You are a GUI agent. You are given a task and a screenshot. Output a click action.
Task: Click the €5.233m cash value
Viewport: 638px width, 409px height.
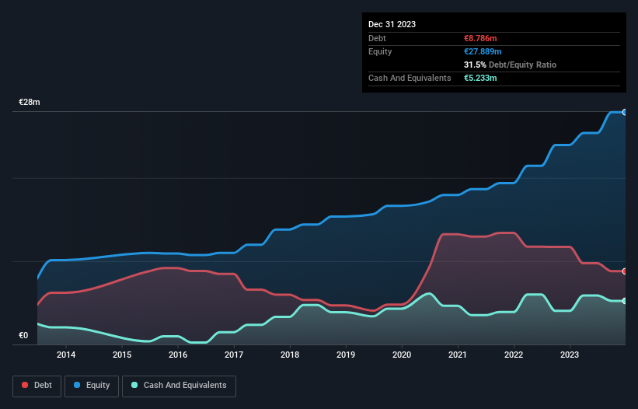pyautogui.click(x=480, y=78)
